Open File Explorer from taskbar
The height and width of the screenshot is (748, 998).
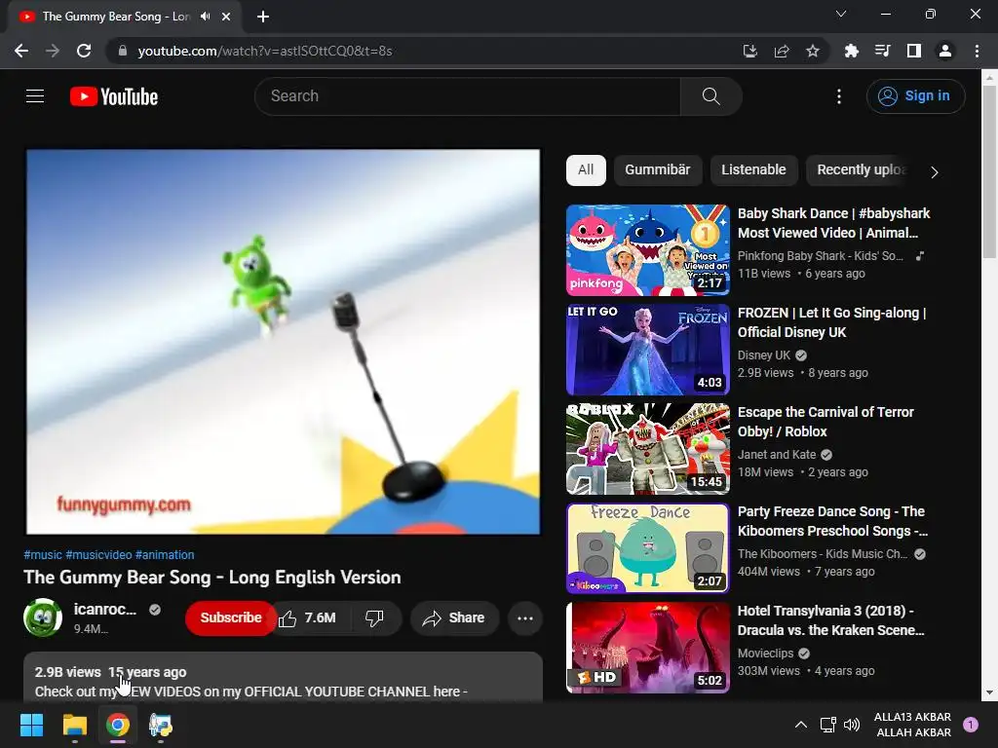coord(74,725)
